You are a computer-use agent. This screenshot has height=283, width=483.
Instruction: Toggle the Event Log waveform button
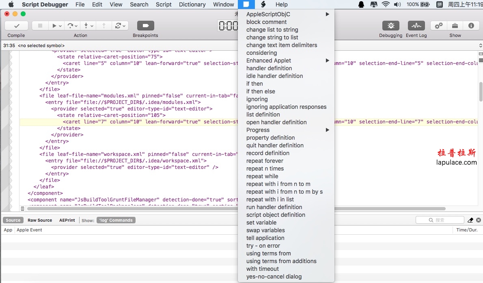tap(416, 26)
